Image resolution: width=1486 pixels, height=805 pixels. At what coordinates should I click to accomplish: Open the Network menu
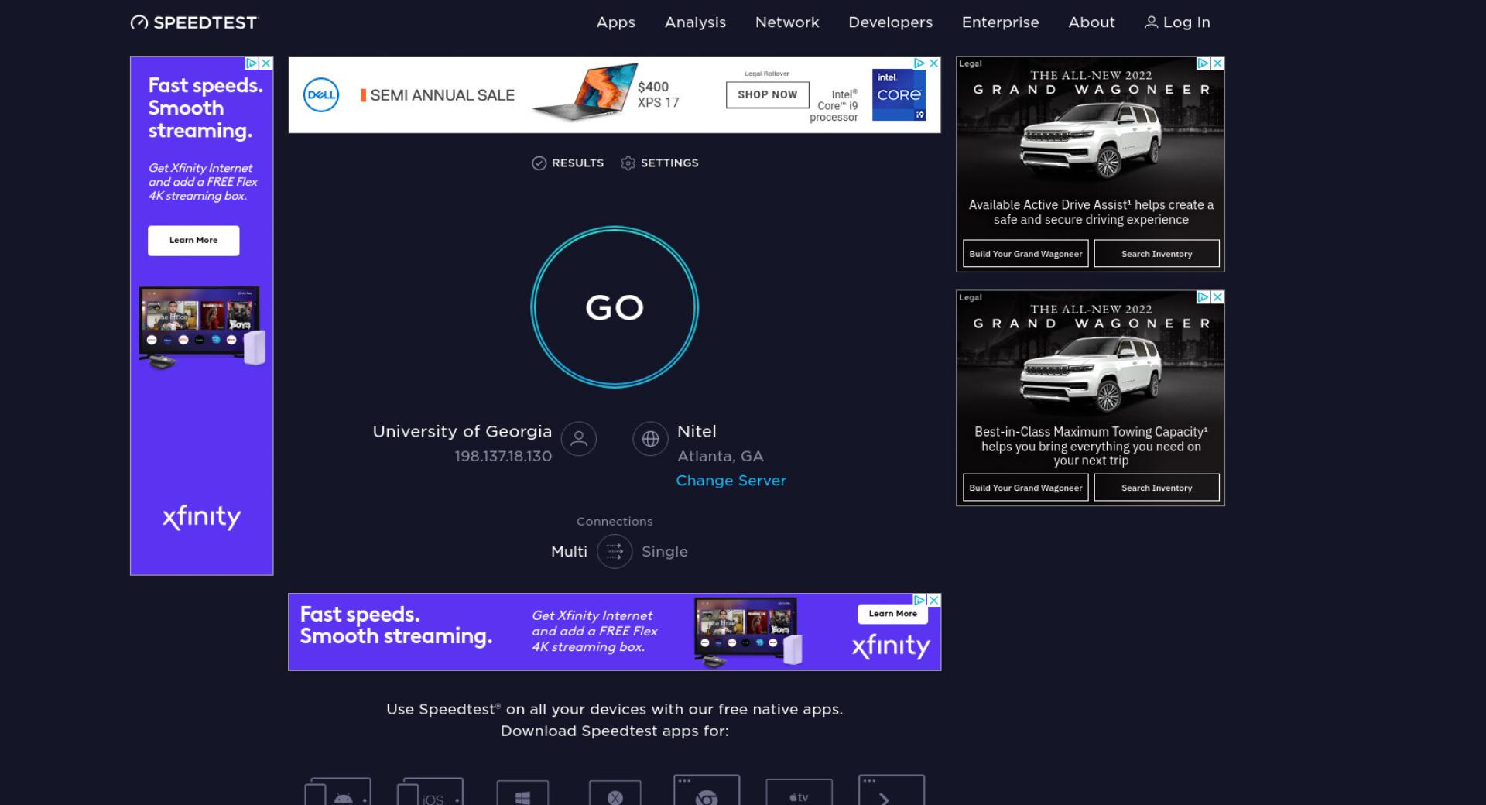[787, 22]
